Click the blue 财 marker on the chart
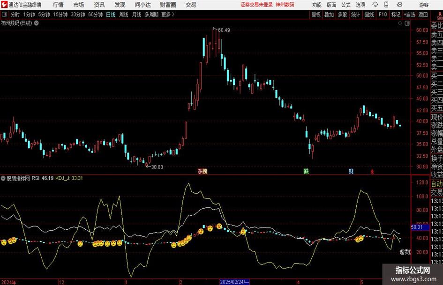 pyautogui.click(x=351, y=171)
